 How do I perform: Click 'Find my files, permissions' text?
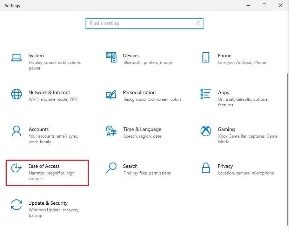click(x=147, y=173)
